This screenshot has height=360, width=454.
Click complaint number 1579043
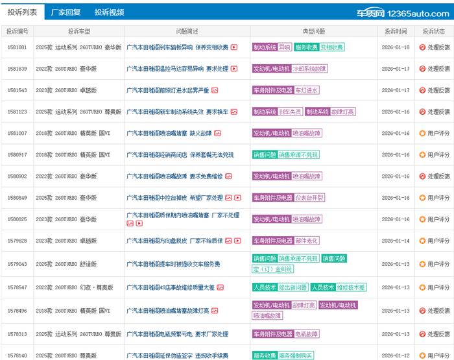point(18,264)
